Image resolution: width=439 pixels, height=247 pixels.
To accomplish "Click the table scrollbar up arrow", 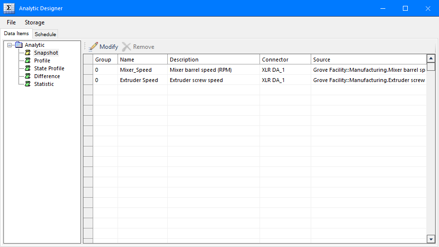I will pyautogui.click(x=431, y=59).
